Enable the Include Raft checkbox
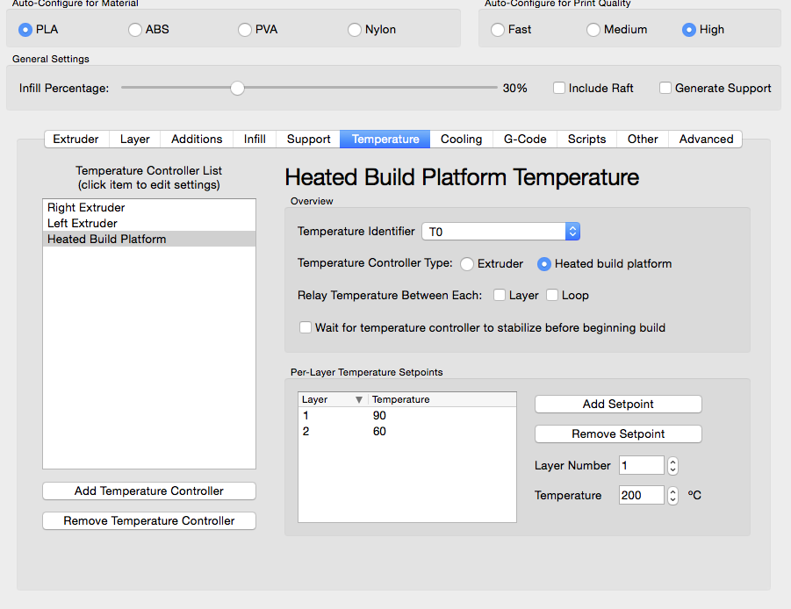Viewport: 791px width, 609px height. click(x=559, y=88)
